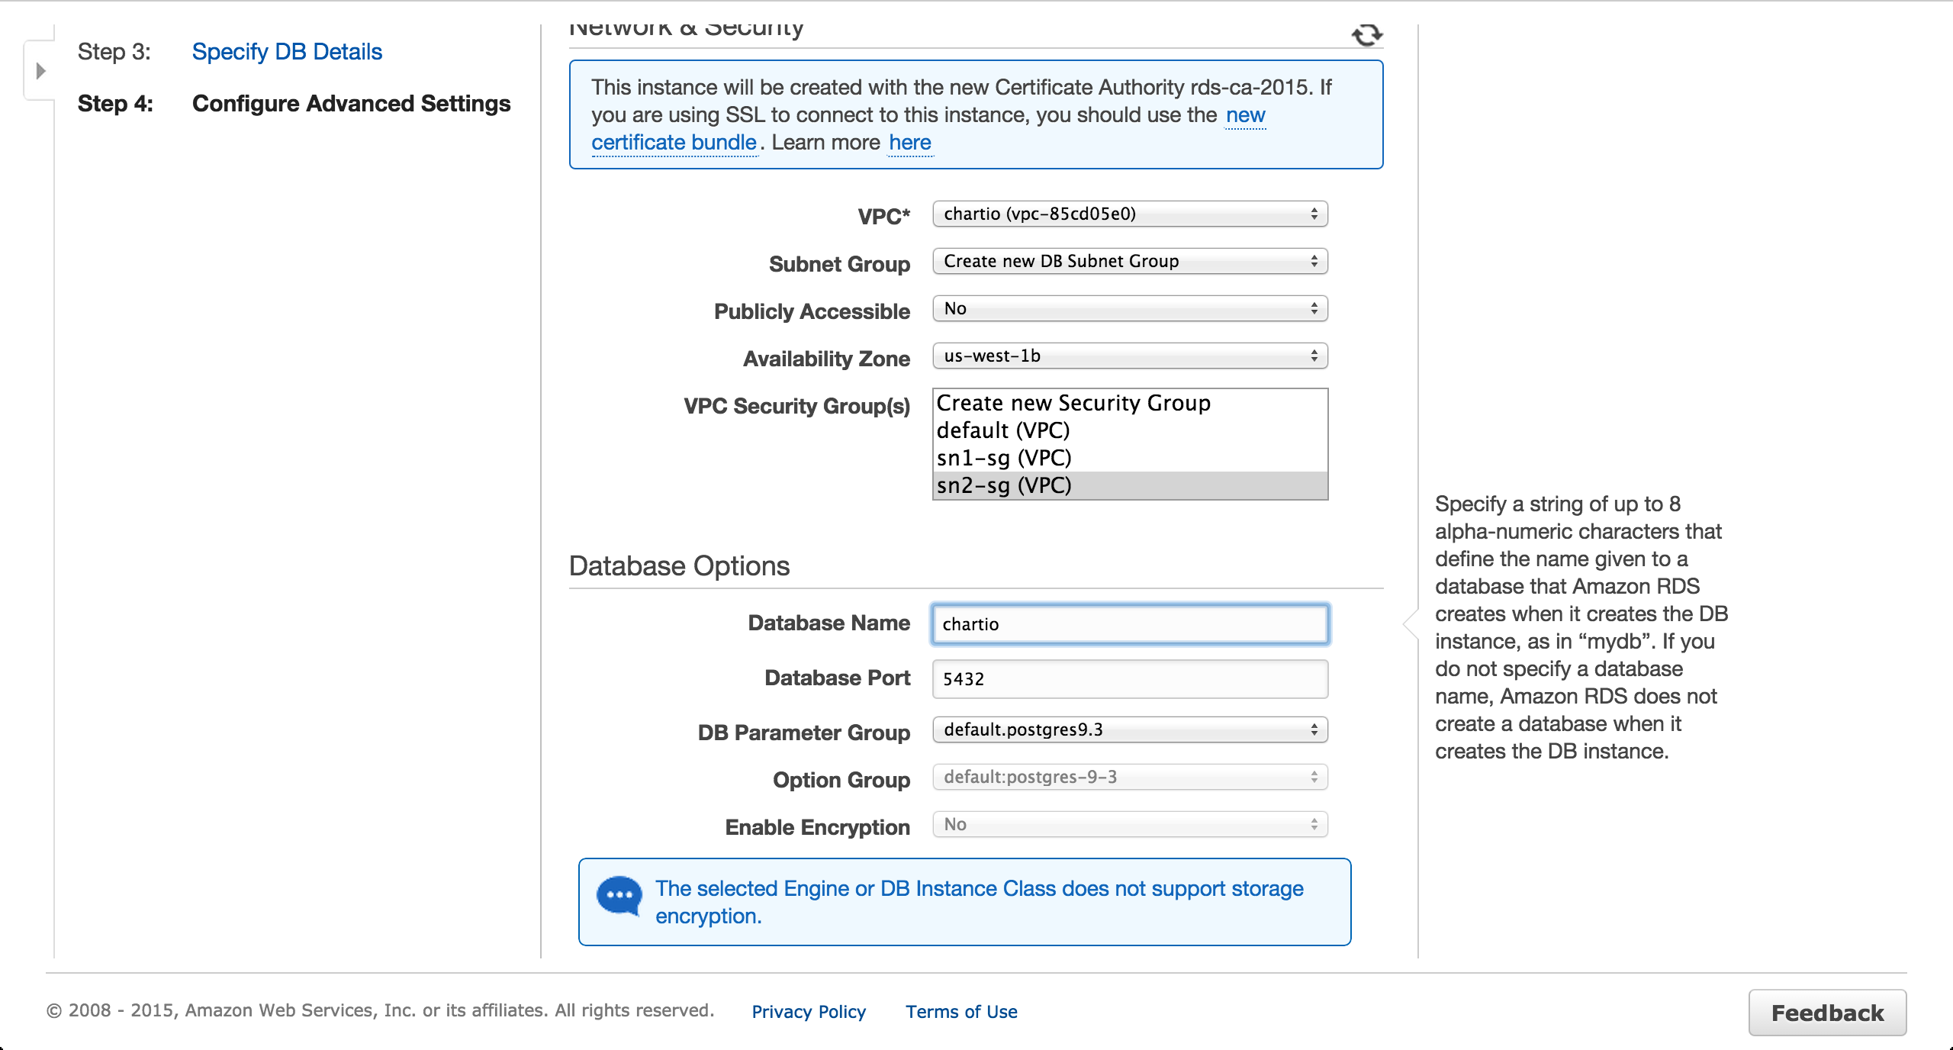Viewport: 1953px width, 1050px height.
Task: Select Create new Security Group option
Action: point(1073,403)
